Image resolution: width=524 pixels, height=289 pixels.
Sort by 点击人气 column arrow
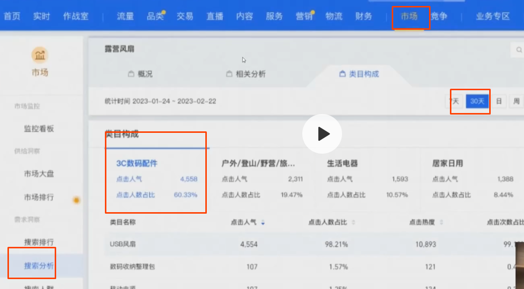(262, 223)
